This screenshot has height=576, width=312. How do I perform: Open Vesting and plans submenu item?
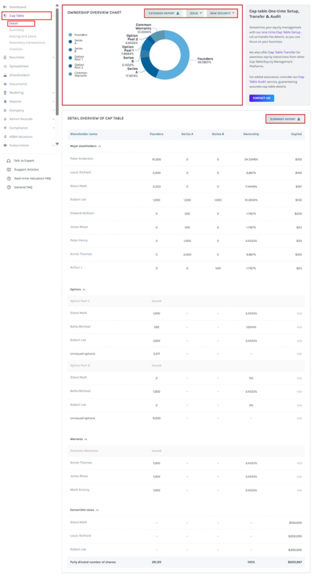(22, 37)
